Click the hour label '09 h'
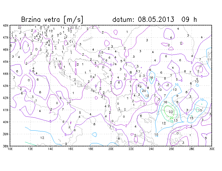 189,19
